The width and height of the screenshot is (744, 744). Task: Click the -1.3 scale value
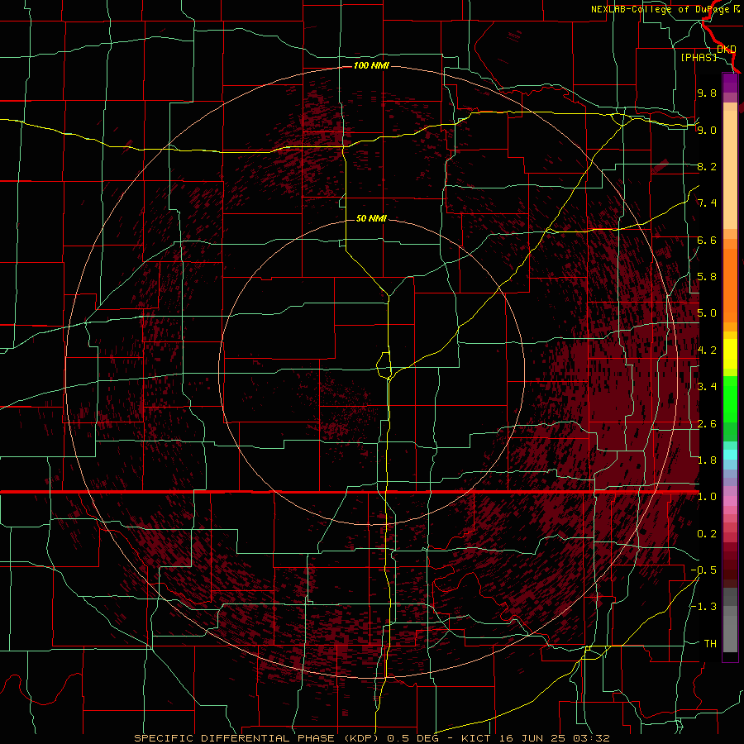703,607
